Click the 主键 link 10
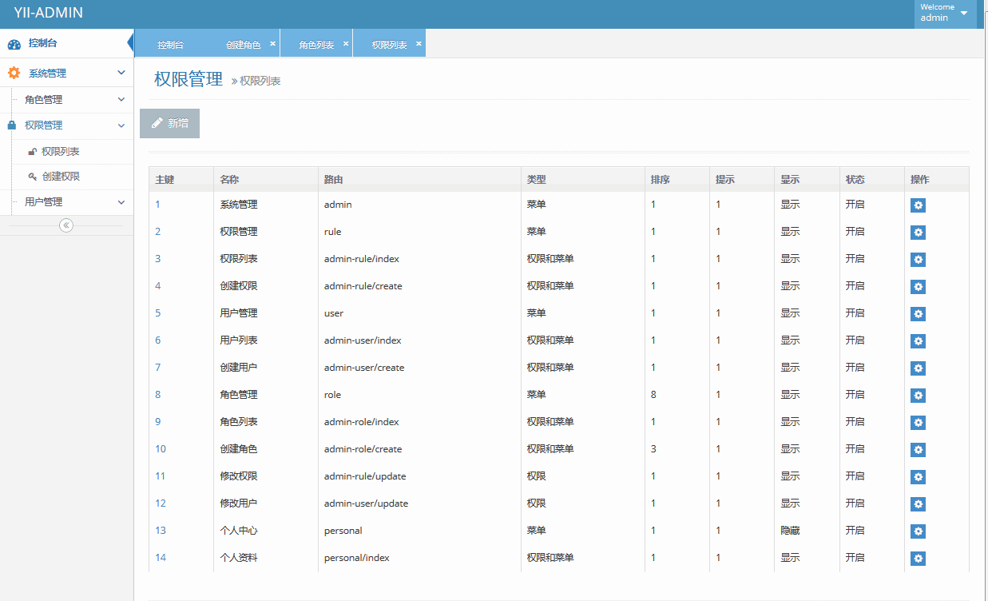 (x=161, y=449)
